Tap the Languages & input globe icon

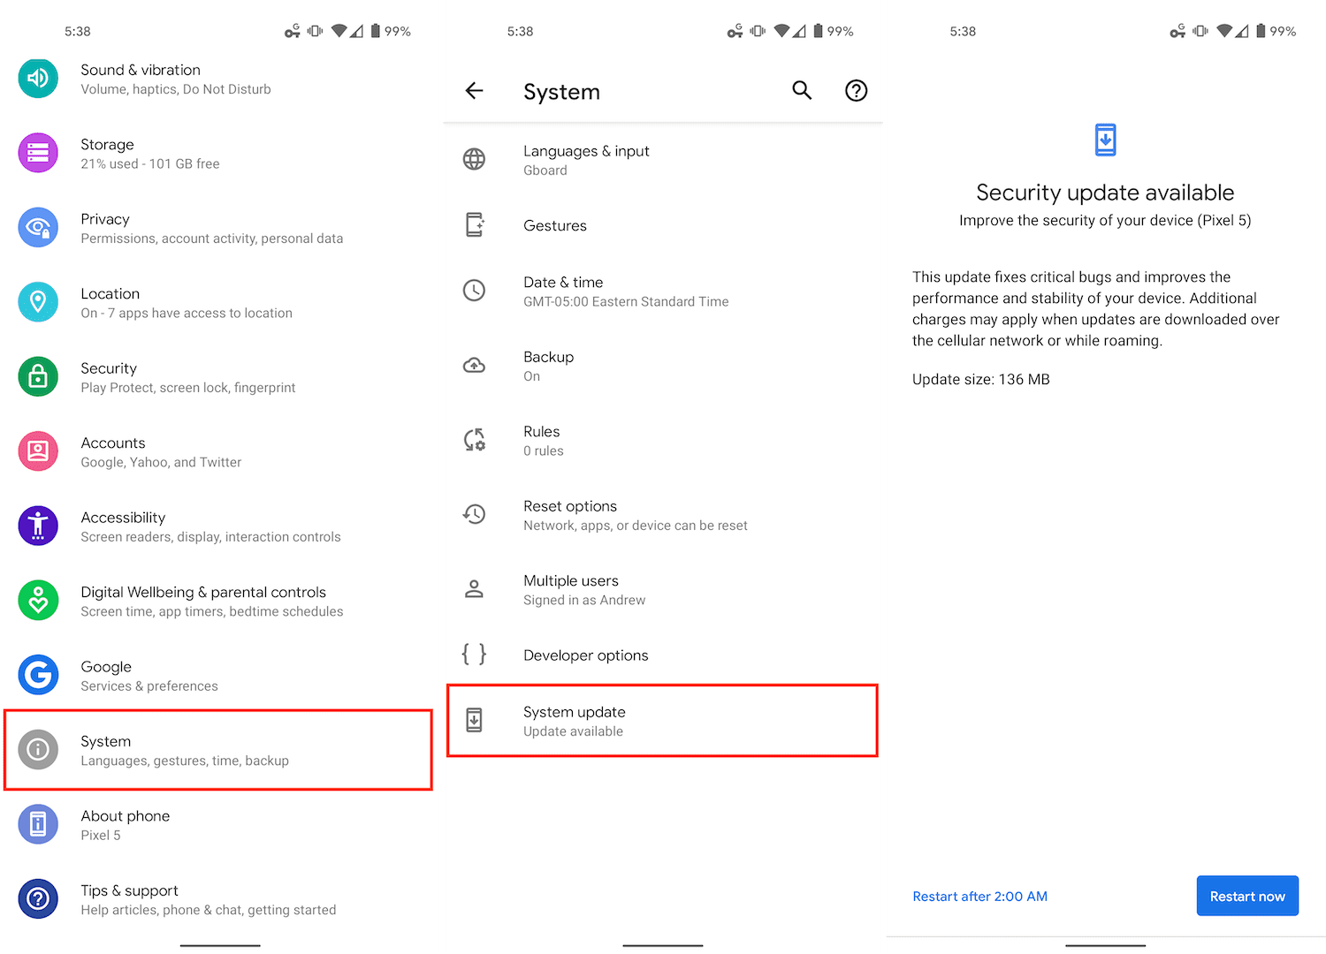pos(475,159)
